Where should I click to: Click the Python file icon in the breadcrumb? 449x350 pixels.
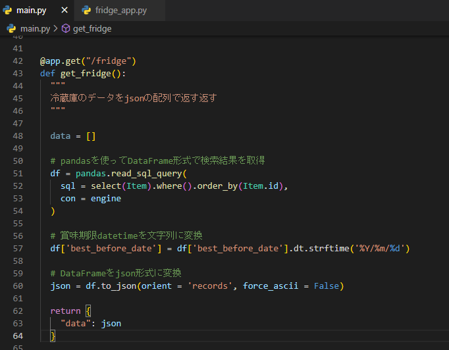(x=11, y=28)
